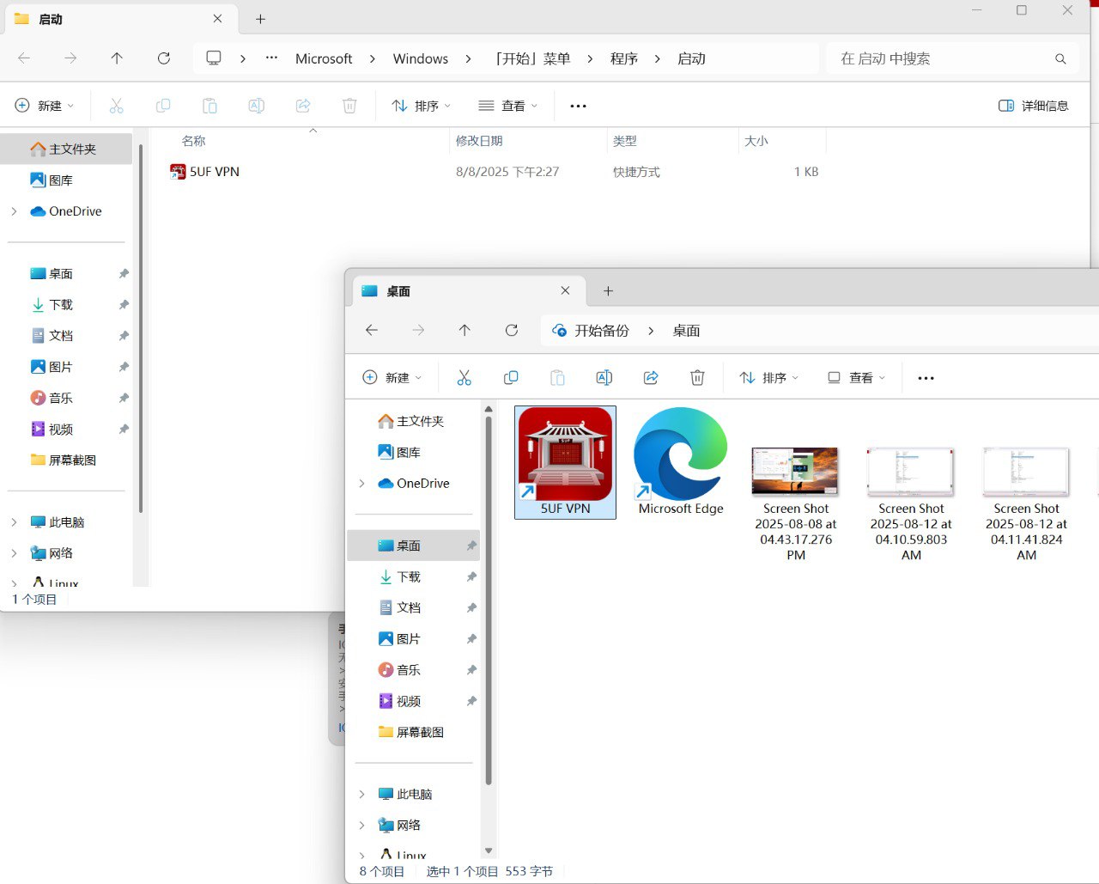
Task: Click the rename icon in desktop window toolbar
Action: (x=604, y=378)
